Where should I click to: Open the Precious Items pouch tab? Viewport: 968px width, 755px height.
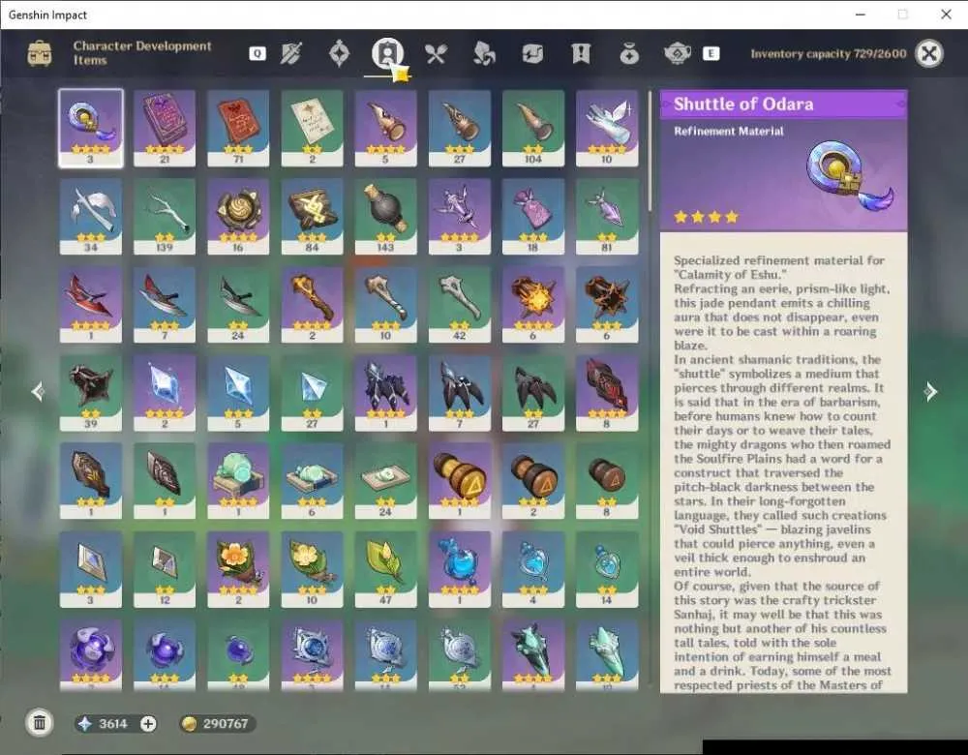click(x=629, y=54)
